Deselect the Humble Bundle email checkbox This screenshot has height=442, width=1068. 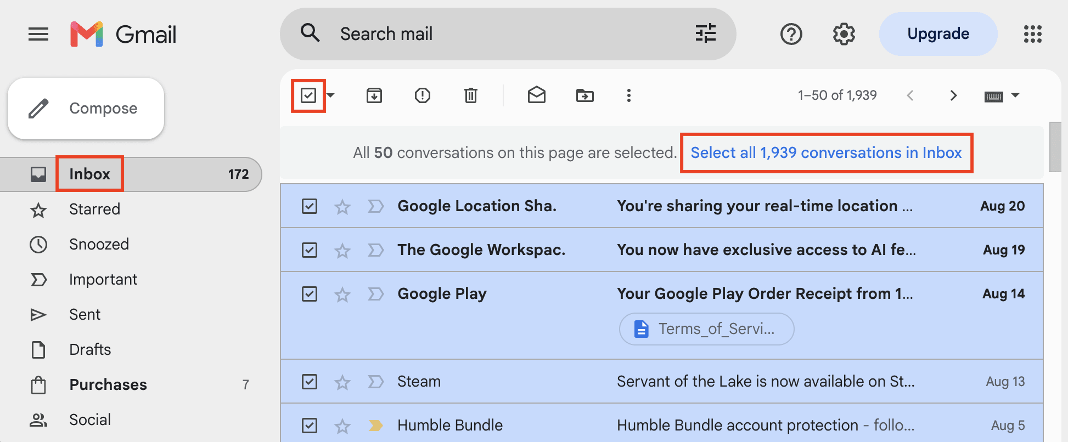tap(310, 426)
